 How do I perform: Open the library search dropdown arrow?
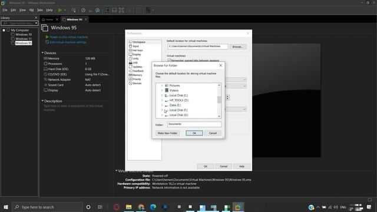pyautogui.click(x=36, y=24)
